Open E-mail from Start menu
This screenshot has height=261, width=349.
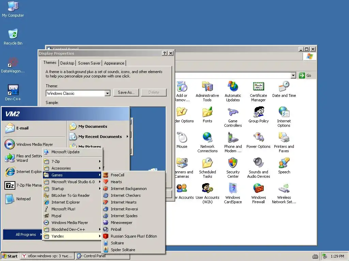(34, 128)
